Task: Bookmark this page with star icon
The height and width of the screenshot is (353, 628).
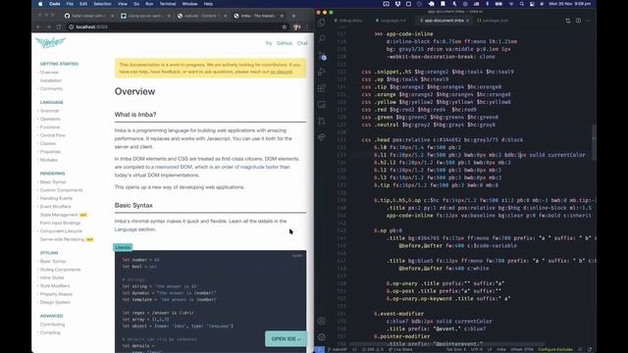Action: pos(285,26)
